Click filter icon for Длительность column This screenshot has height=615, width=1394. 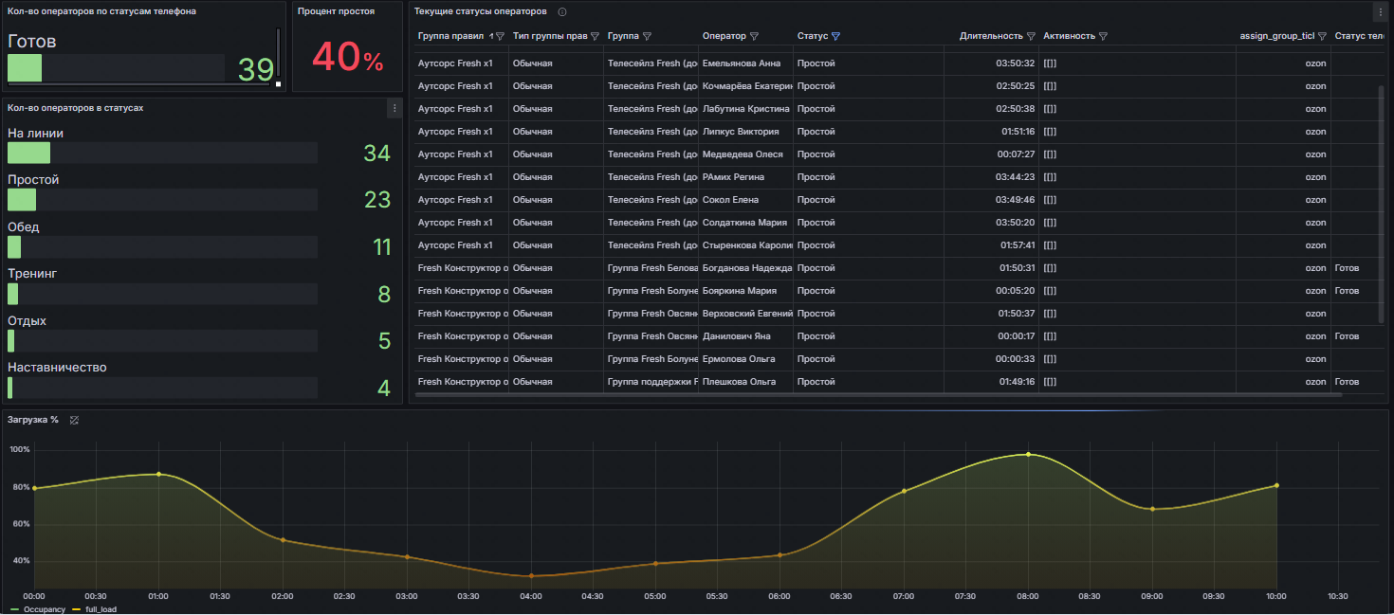(x=1031, y=36)
